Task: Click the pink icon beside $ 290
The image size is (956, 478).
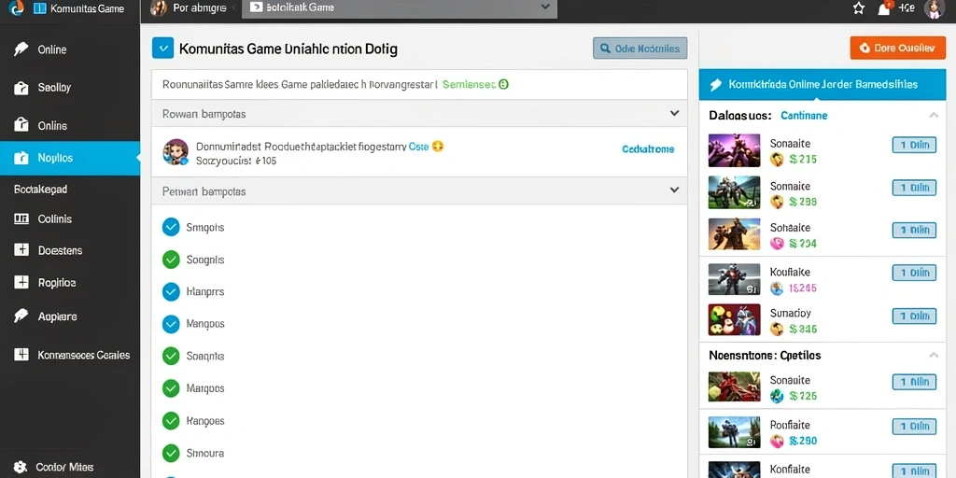Action: 777,441
